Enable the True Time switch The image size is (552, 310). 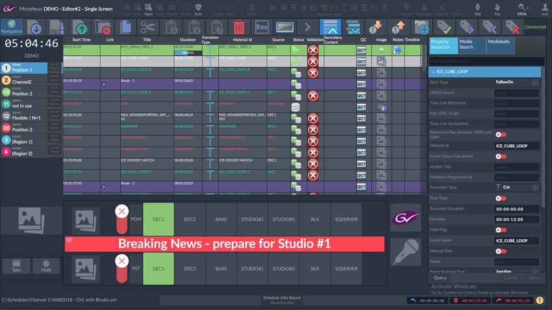click(x=501, y=198)
